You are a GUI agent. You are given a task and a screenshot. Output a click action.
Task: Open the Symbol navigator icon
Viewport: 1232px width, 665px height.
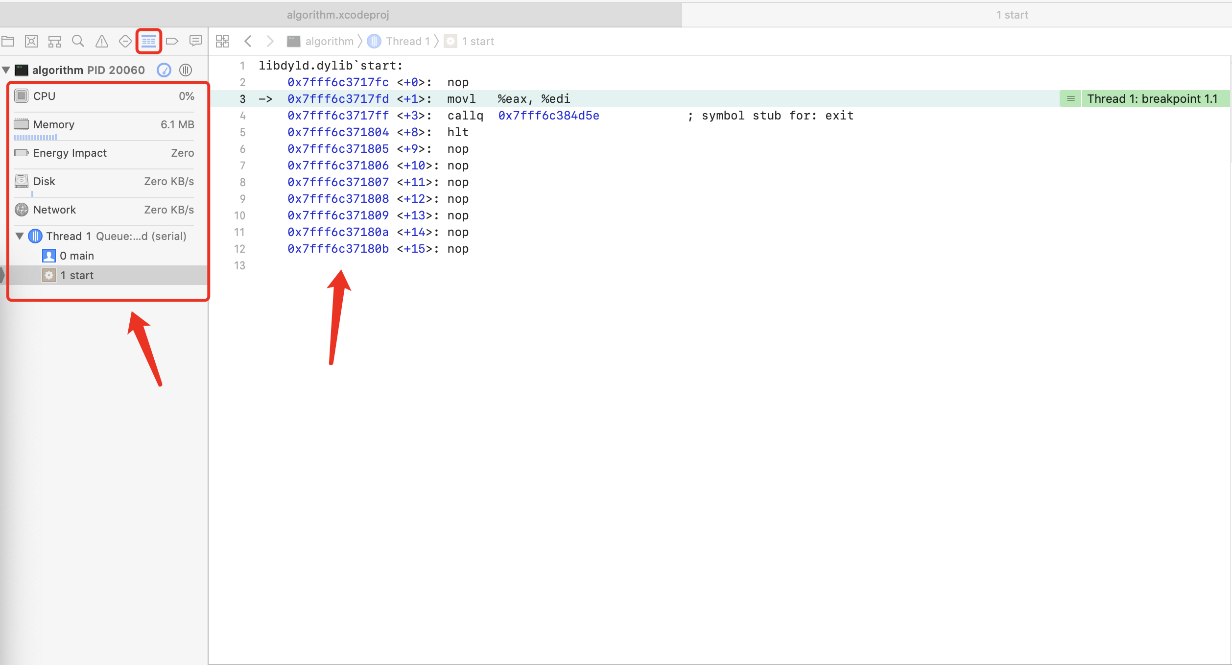[x=54, y=41]
